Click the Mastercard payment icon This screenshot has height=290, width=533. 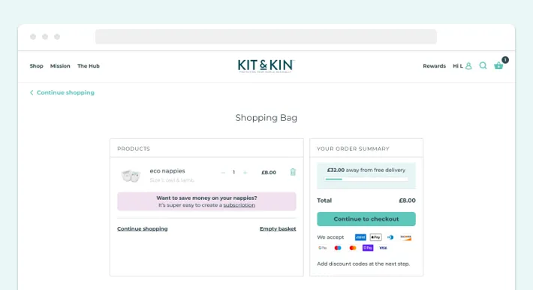click(x=353, y=248)
